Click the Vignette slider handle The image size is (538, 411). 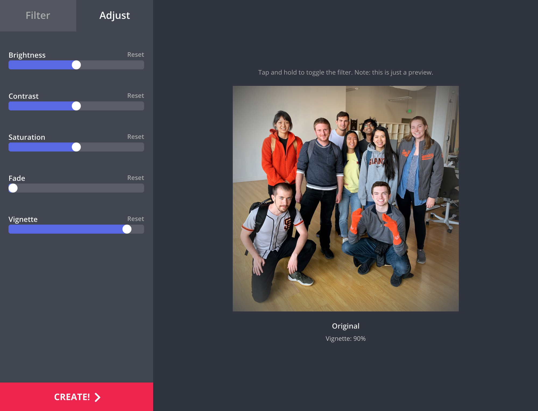[x=127, y=229]
